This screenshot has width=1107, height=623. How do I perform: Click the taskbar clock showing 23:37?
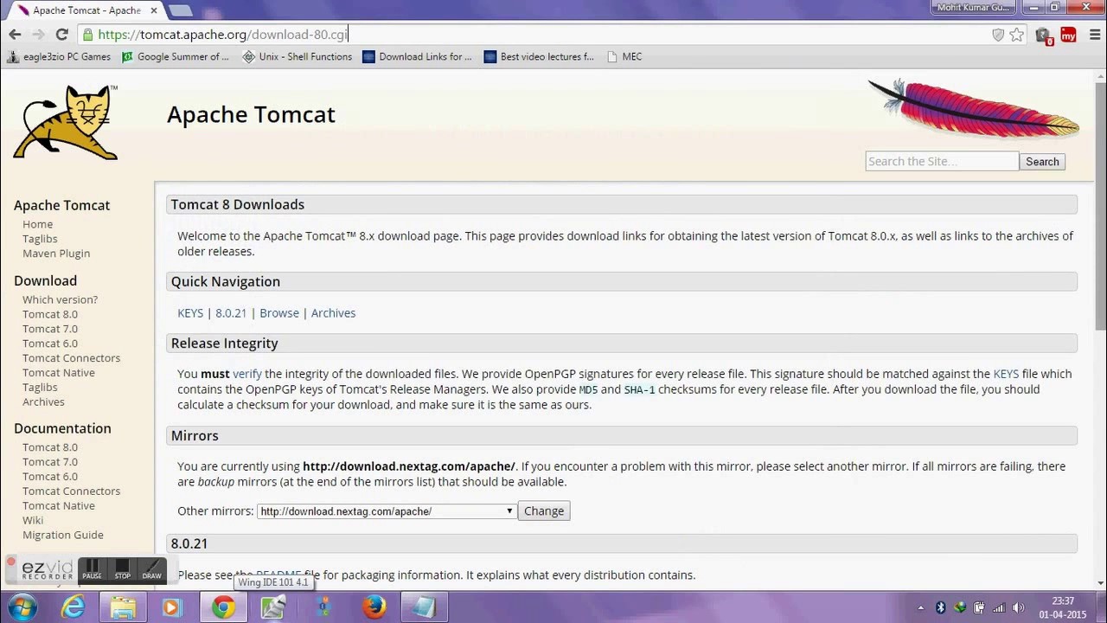pos(1063,607)
